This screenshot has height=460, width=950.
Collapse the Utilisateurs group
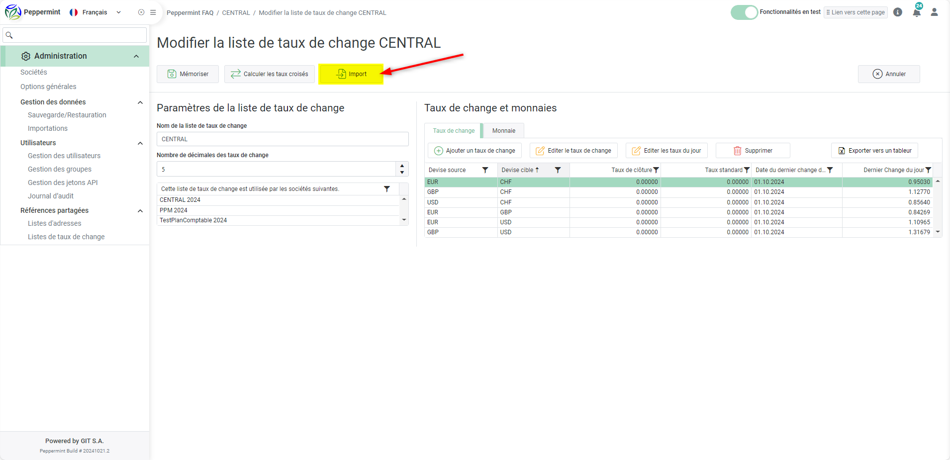(x=140, y=143)
